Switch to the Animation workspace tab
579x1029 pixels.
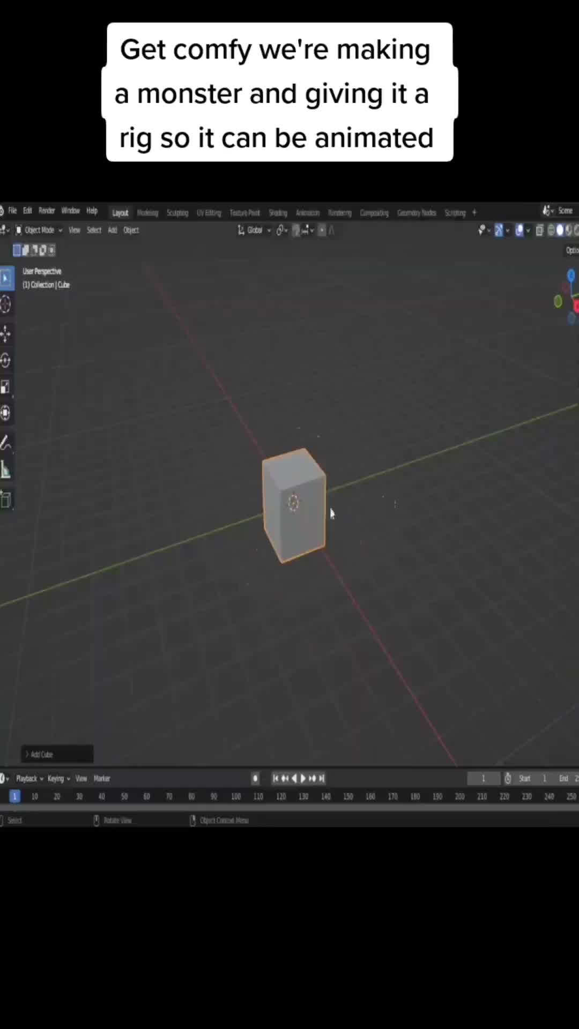pyautogui.click(x=308, y=213)
